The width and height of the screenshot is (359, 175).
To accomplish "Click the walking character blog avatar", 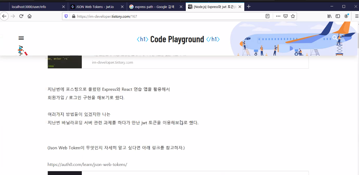I will [x=23, y=50].
